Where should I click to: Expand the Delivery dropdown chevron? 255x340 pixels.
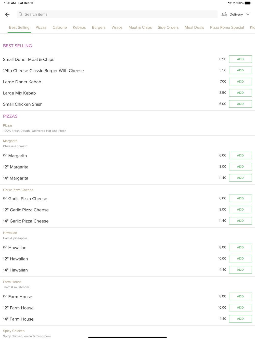pos(248,15)
